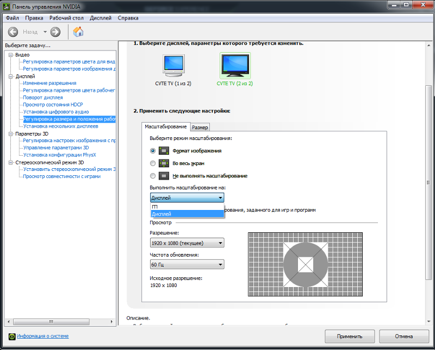Click the Отмена button
This screenshot has height=350, width=435.
404,336
